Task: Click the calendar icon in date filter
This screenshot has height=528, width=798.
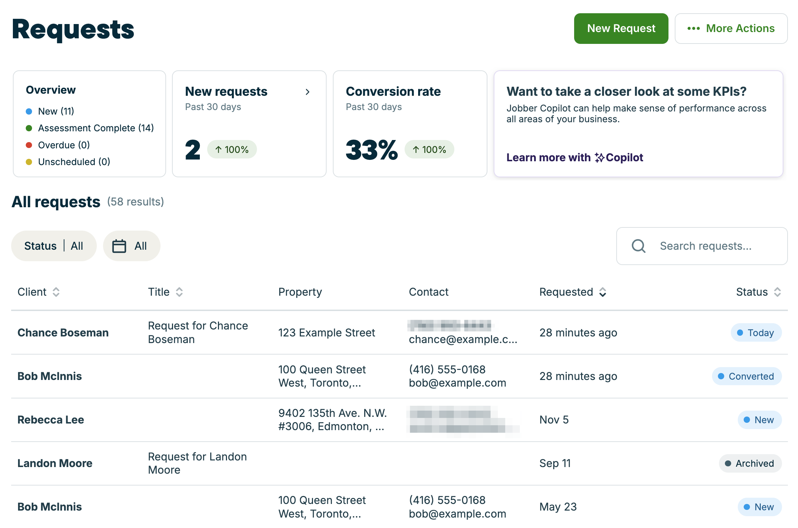Action: click(x=119, y=246)
